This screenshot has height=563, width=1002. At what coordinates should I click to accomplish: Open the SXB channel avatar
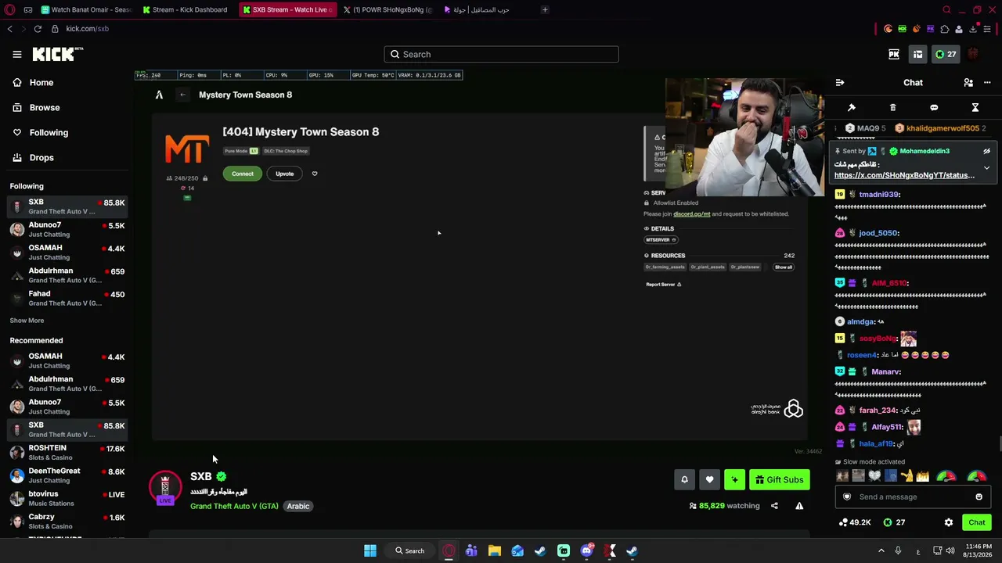pos(165,487)
